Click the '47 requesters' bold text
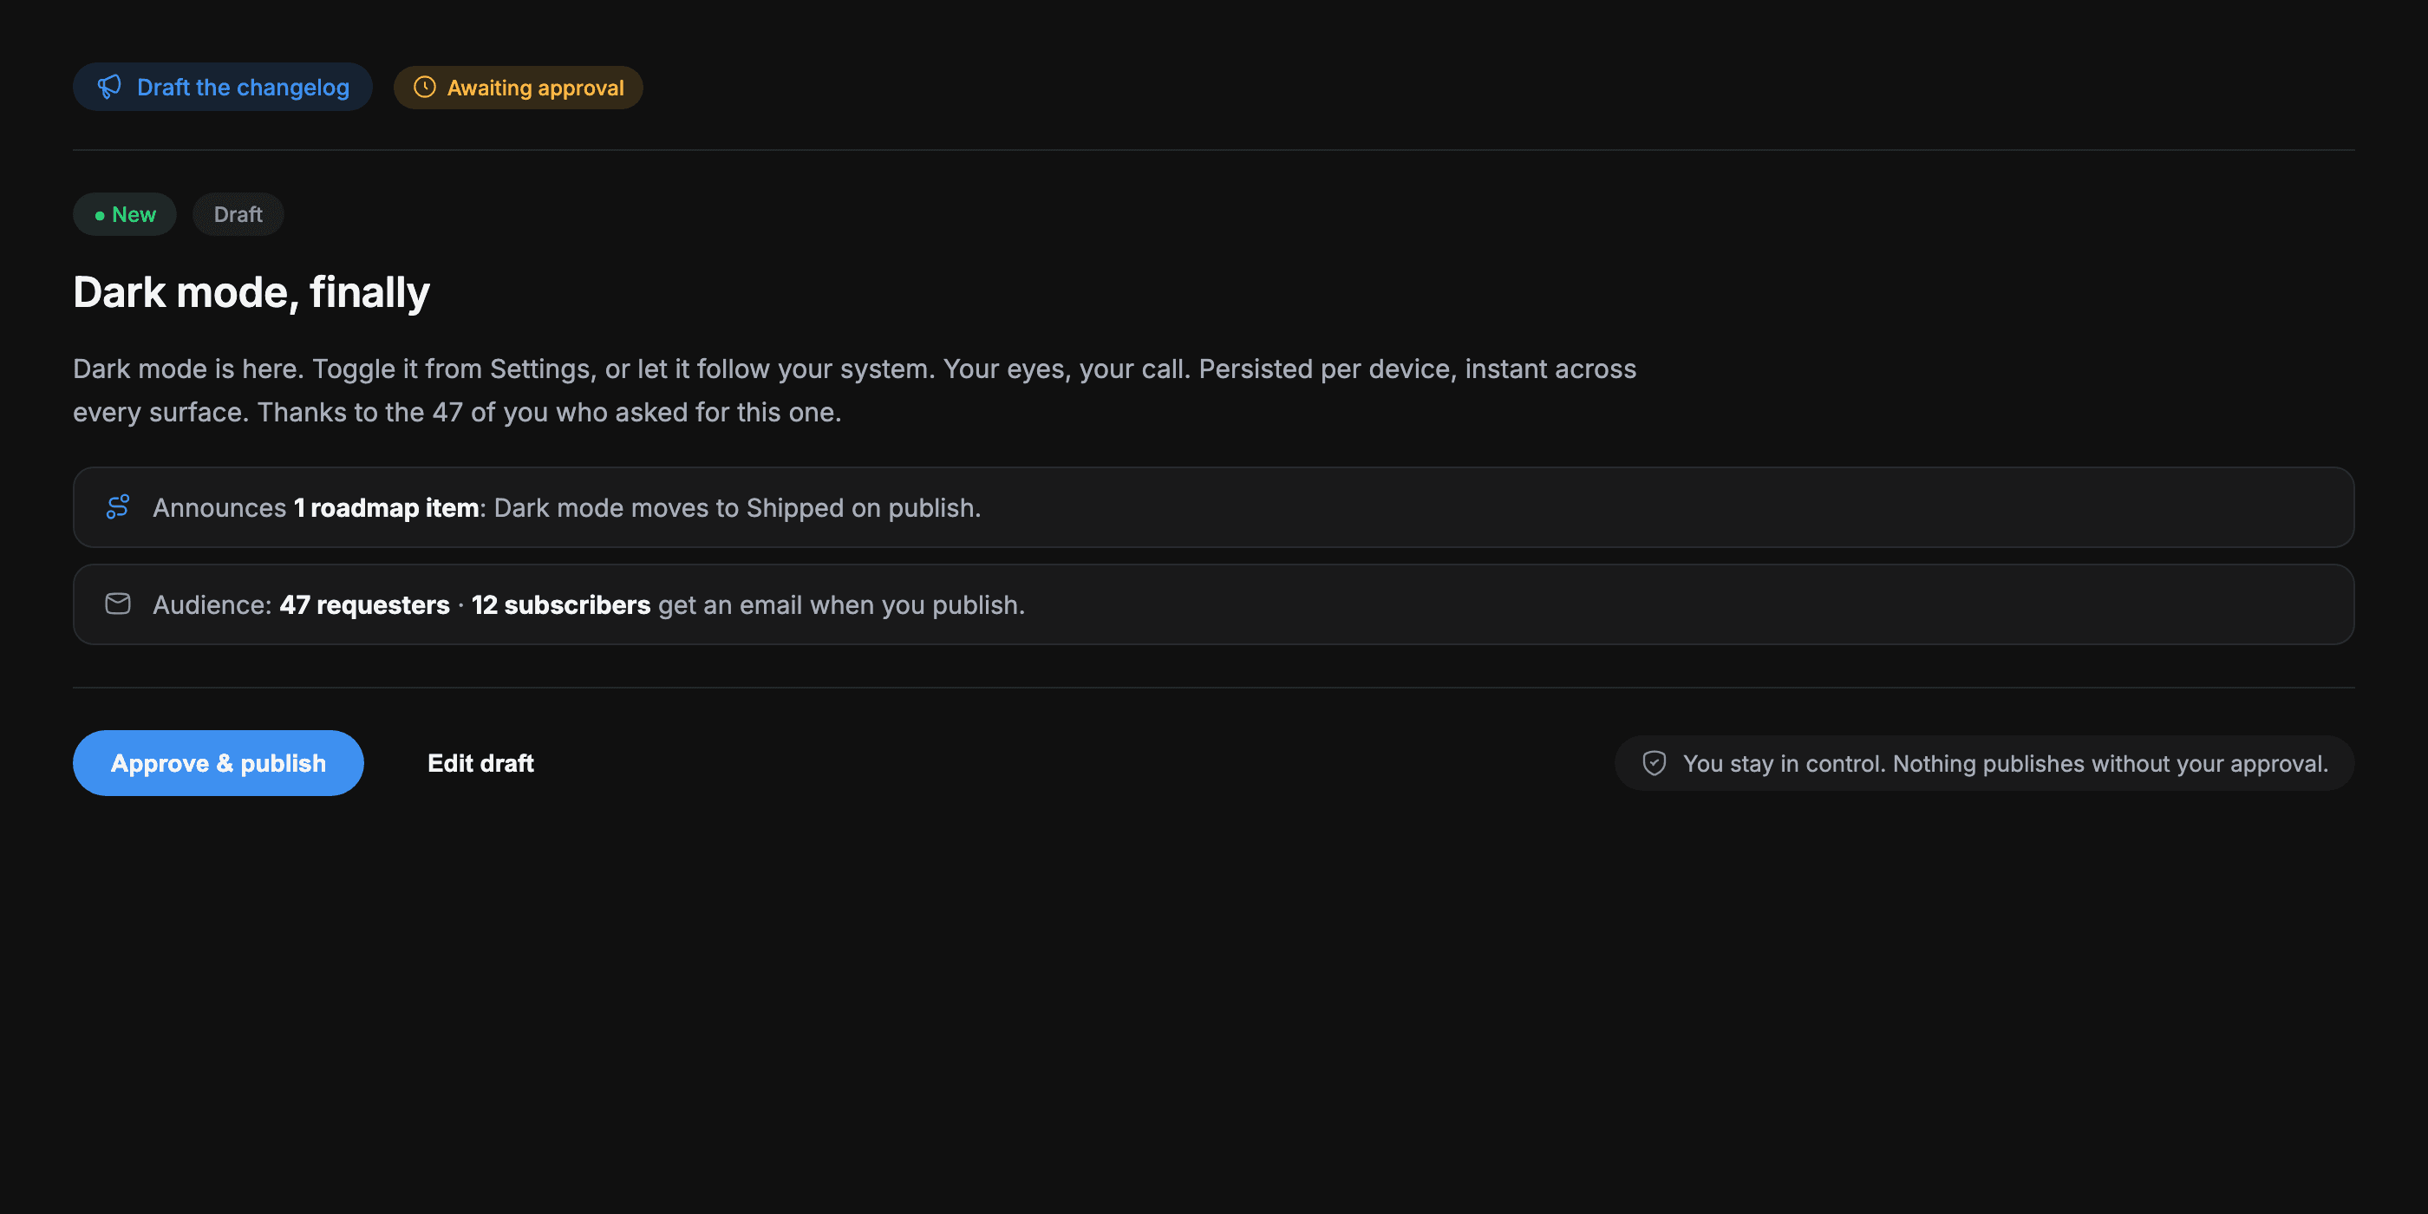 click(x=365, y=605)
